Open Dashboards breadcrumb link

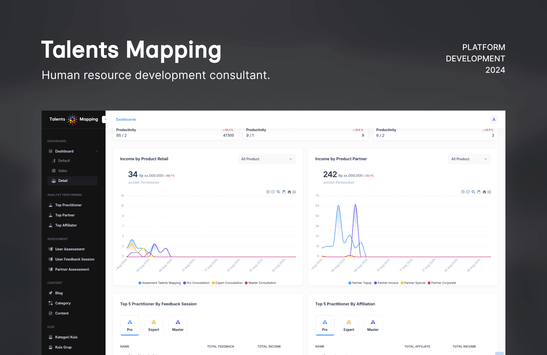pyautogui.click(x=126, y=119)
